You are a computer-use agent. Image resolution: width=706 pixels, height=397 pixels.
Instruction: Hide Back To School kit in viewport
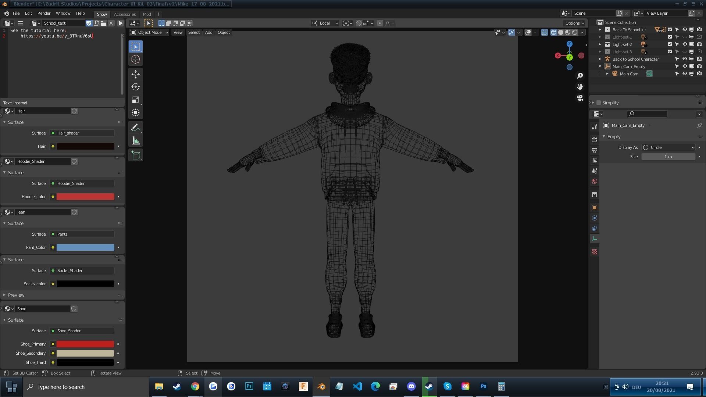pyautogui.click(x=685, y=30)
